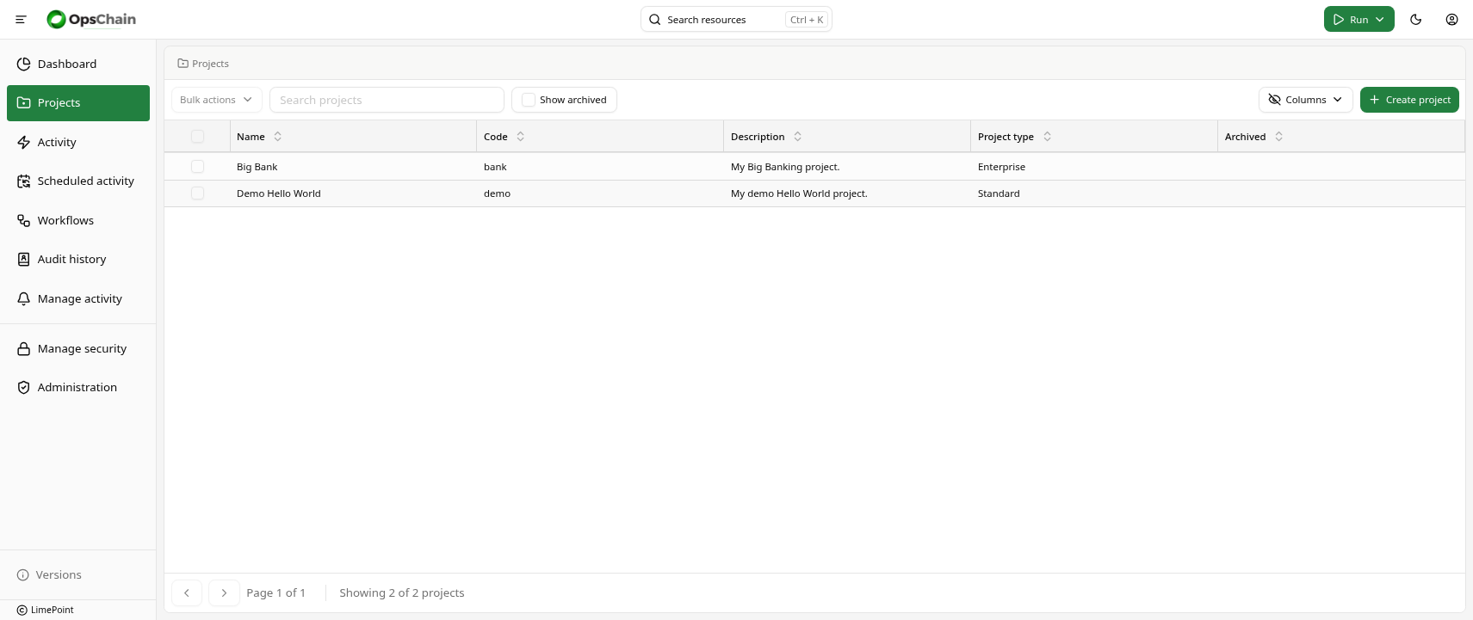
Task: Click the Projects breadcrumb
Action: click(203, 64)
